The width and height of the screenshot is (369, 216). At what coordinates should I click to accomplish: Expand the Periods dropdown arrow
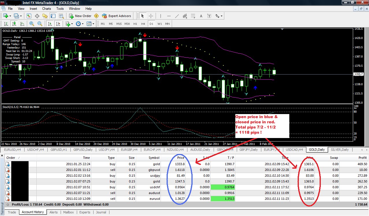[x=83, y=24]
